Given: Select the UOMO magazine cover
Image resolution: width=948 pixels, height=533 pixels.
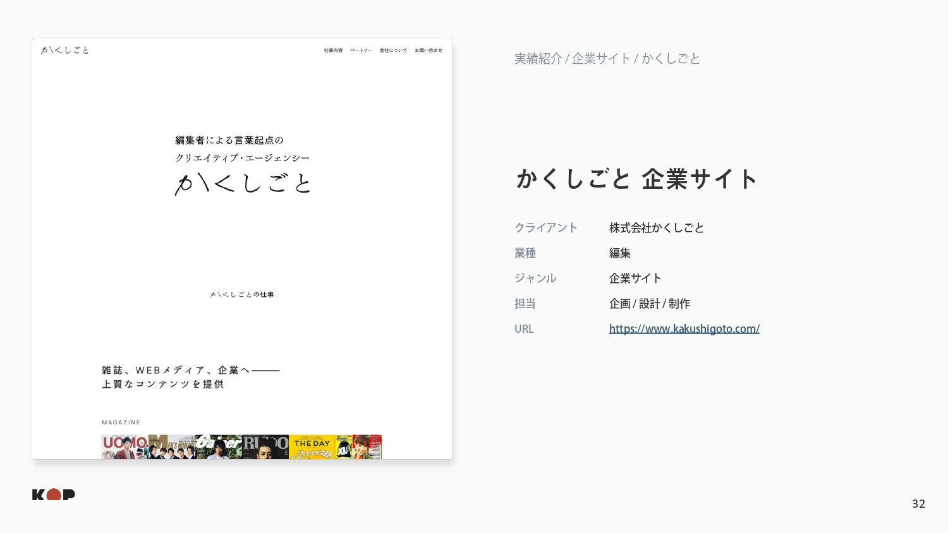Looking at the screenshot, I should click(125, 447).
